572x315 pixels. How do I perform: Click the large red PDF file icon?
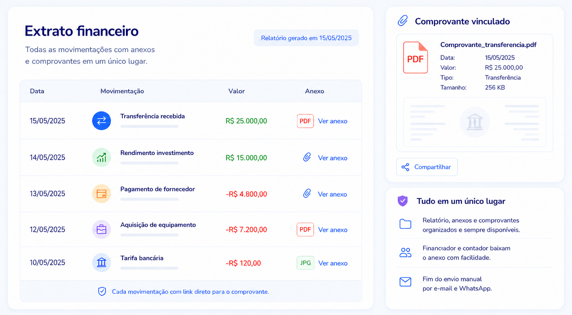point(415,57)
